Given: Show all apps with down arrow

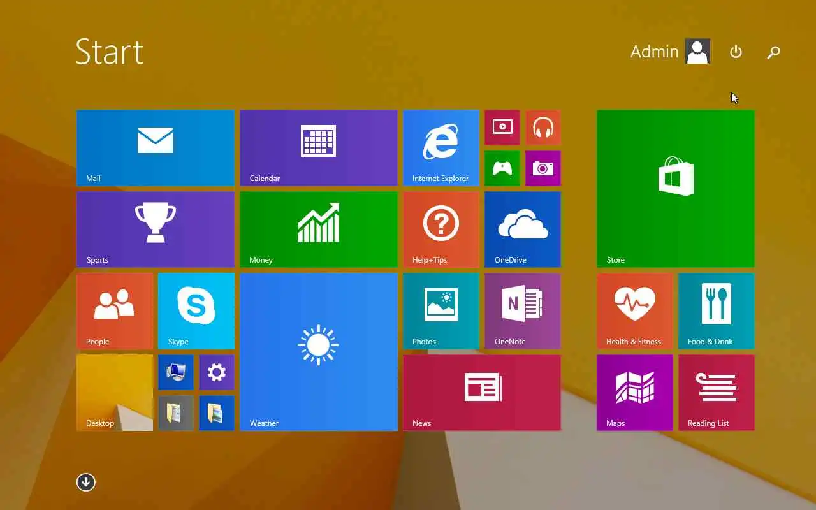Looking at the screenshot, I should click(x=86, y=482).
